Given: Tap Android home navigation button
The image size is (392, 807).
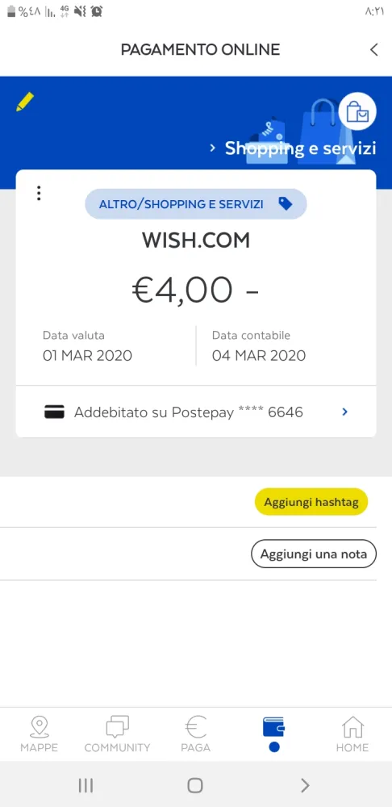Looking at the screenshot, I should point(195,785).
